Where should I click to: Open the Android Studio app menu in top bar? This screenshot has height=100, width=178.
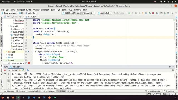pos(23,2)
